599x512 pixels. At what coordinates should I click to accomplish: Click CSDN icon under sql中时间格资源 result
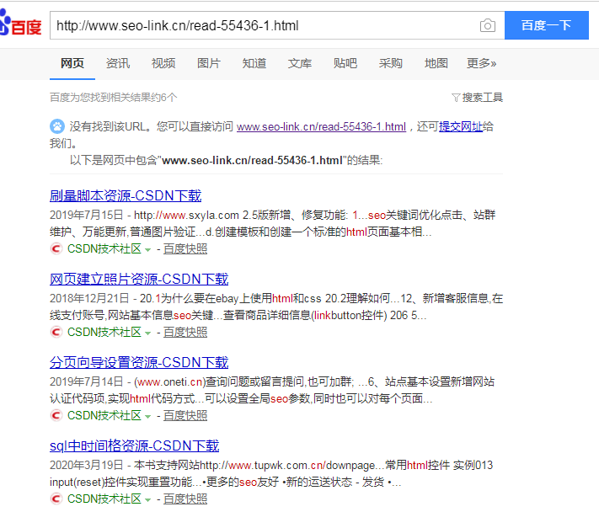[56, 499]
